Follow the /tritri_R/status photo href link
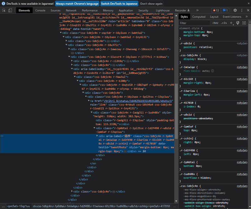 coord(138,101)
